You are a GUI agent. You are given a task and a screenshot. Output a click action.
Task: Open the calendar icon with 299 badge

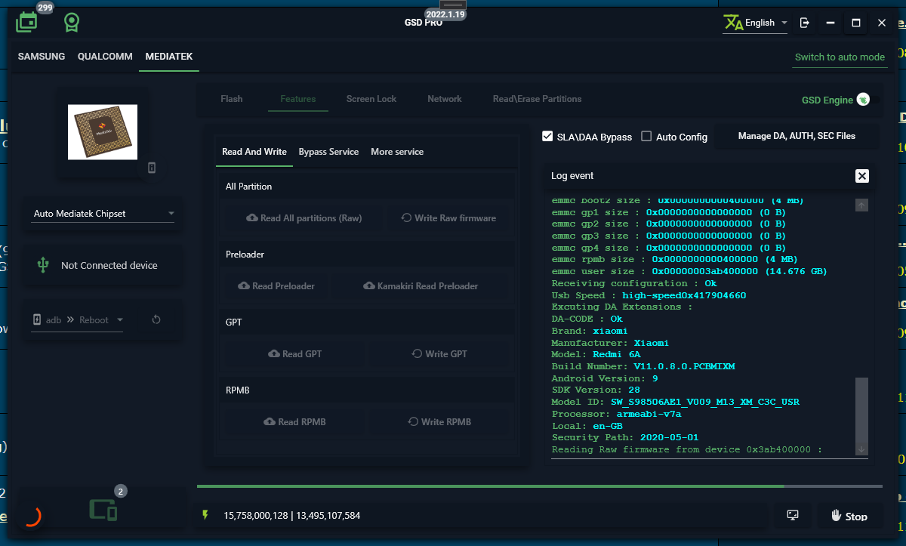tap(26, 22)
